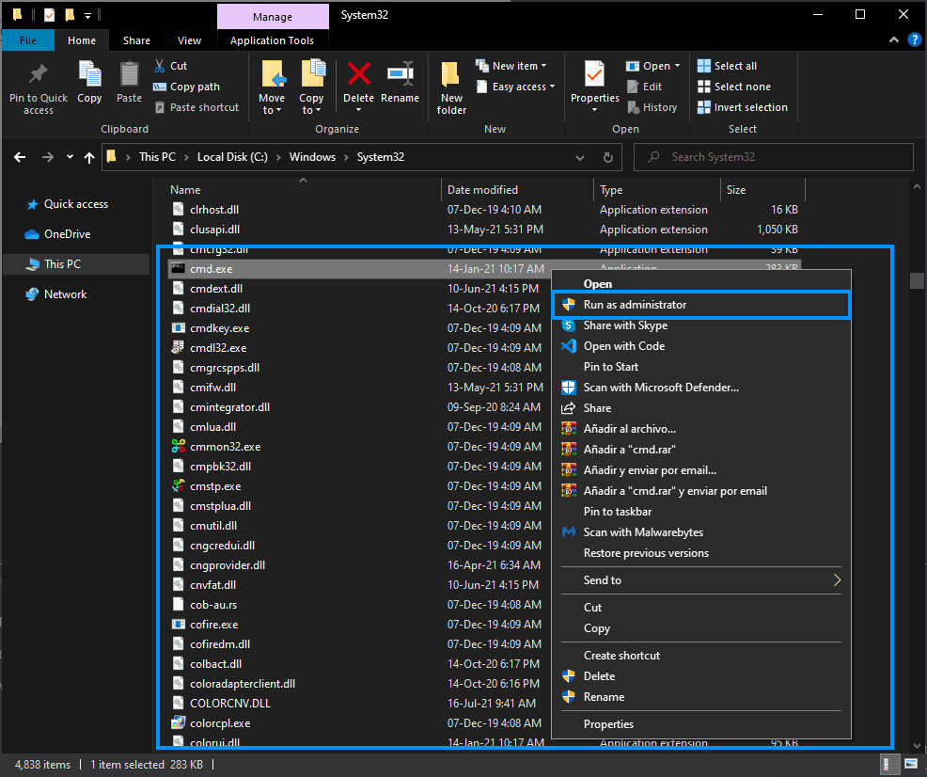Click the Pin to Quick access icon

[x=38, y=86]
